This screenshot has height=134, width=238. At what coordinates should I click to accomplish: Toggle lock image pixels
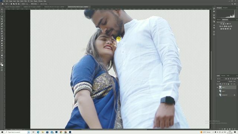click(222, 84)
